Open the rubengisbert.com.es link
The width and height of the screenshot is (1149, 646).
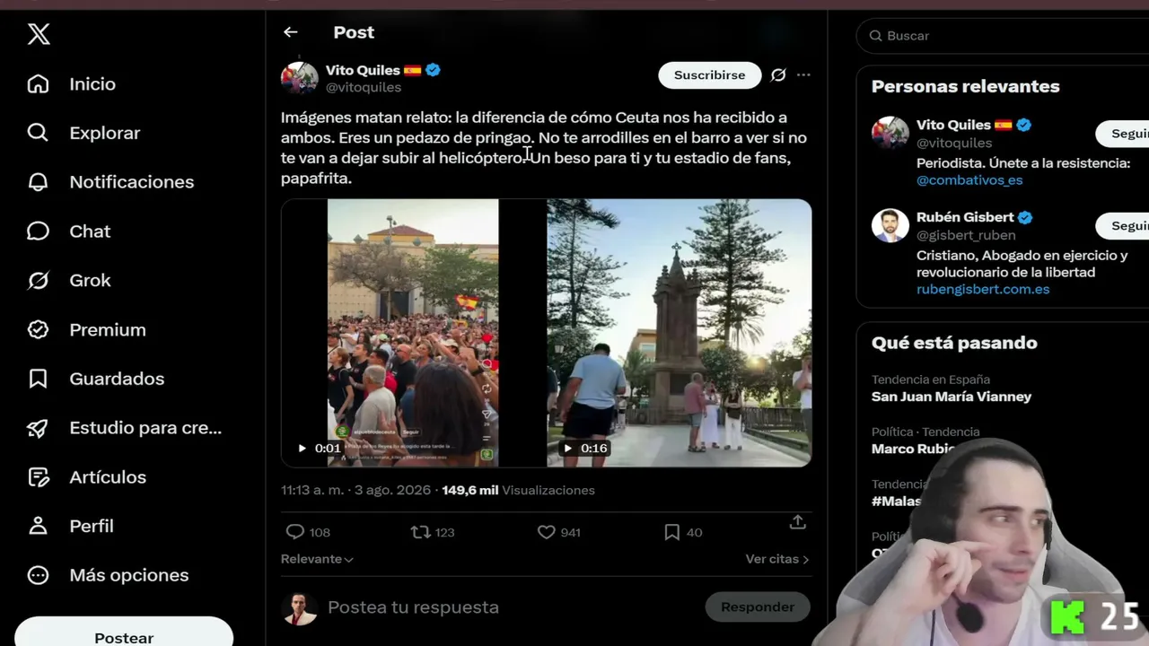coord(983,290)
